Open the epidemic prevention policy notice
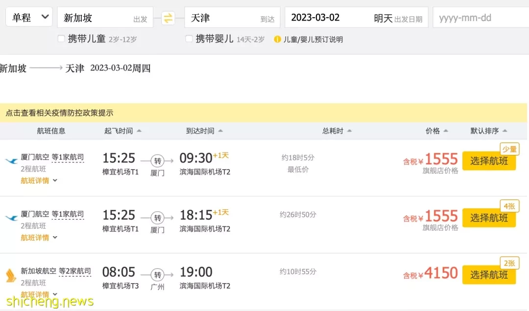The image size is (529, 311). (59, 113)
